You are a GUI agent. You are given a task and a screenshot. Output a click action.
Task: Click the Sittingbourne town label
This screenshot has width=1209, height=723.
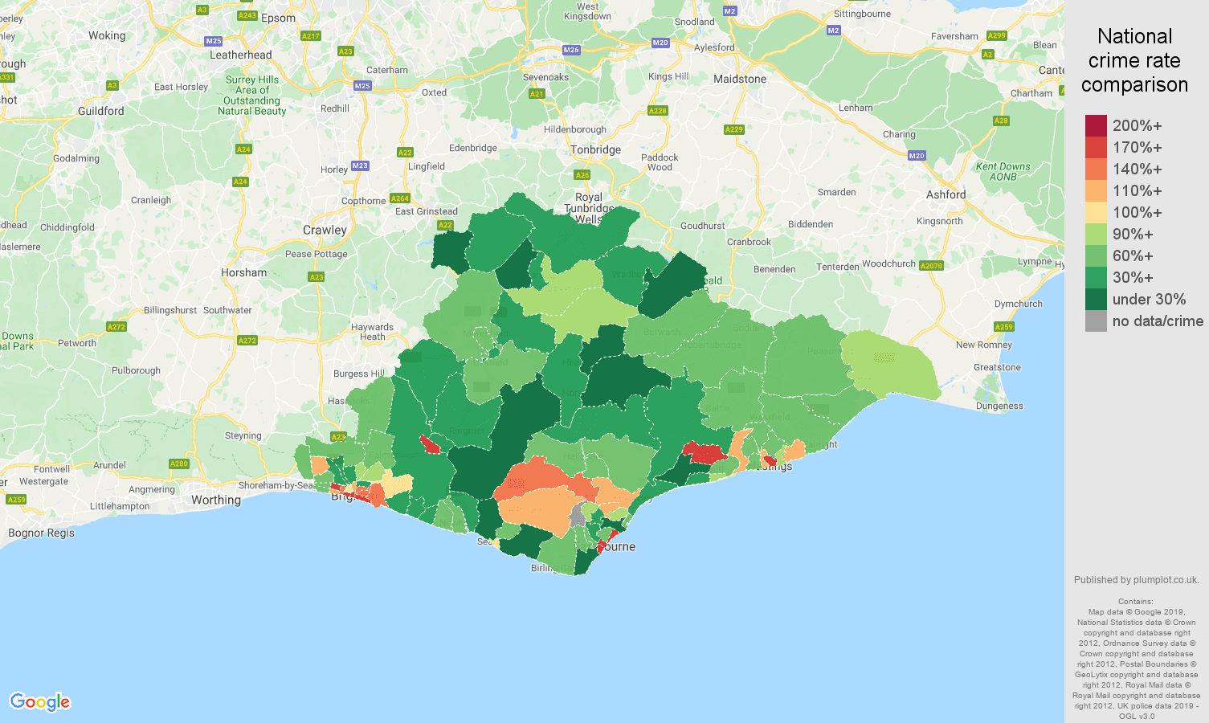coord(862,14)
